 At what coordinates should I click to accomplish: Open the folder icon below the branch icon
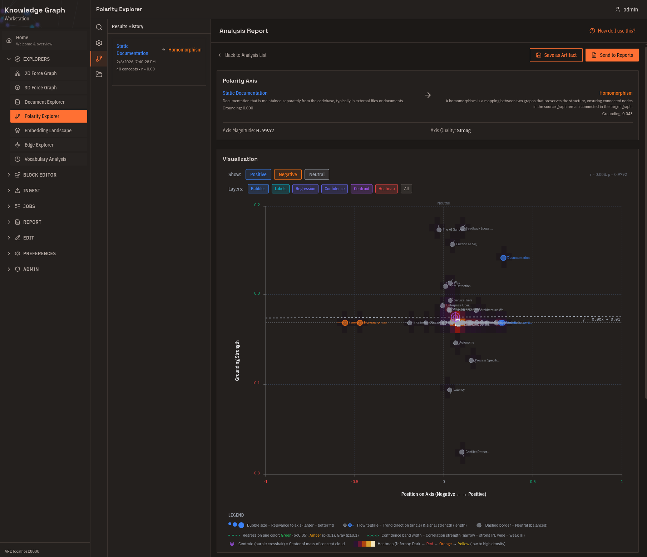[99, 74]
